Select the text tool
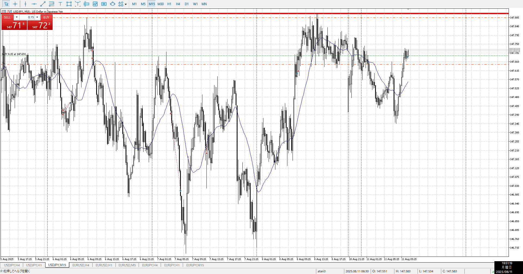Viewport: 523px width, 274px height. (x=60, y=4)
